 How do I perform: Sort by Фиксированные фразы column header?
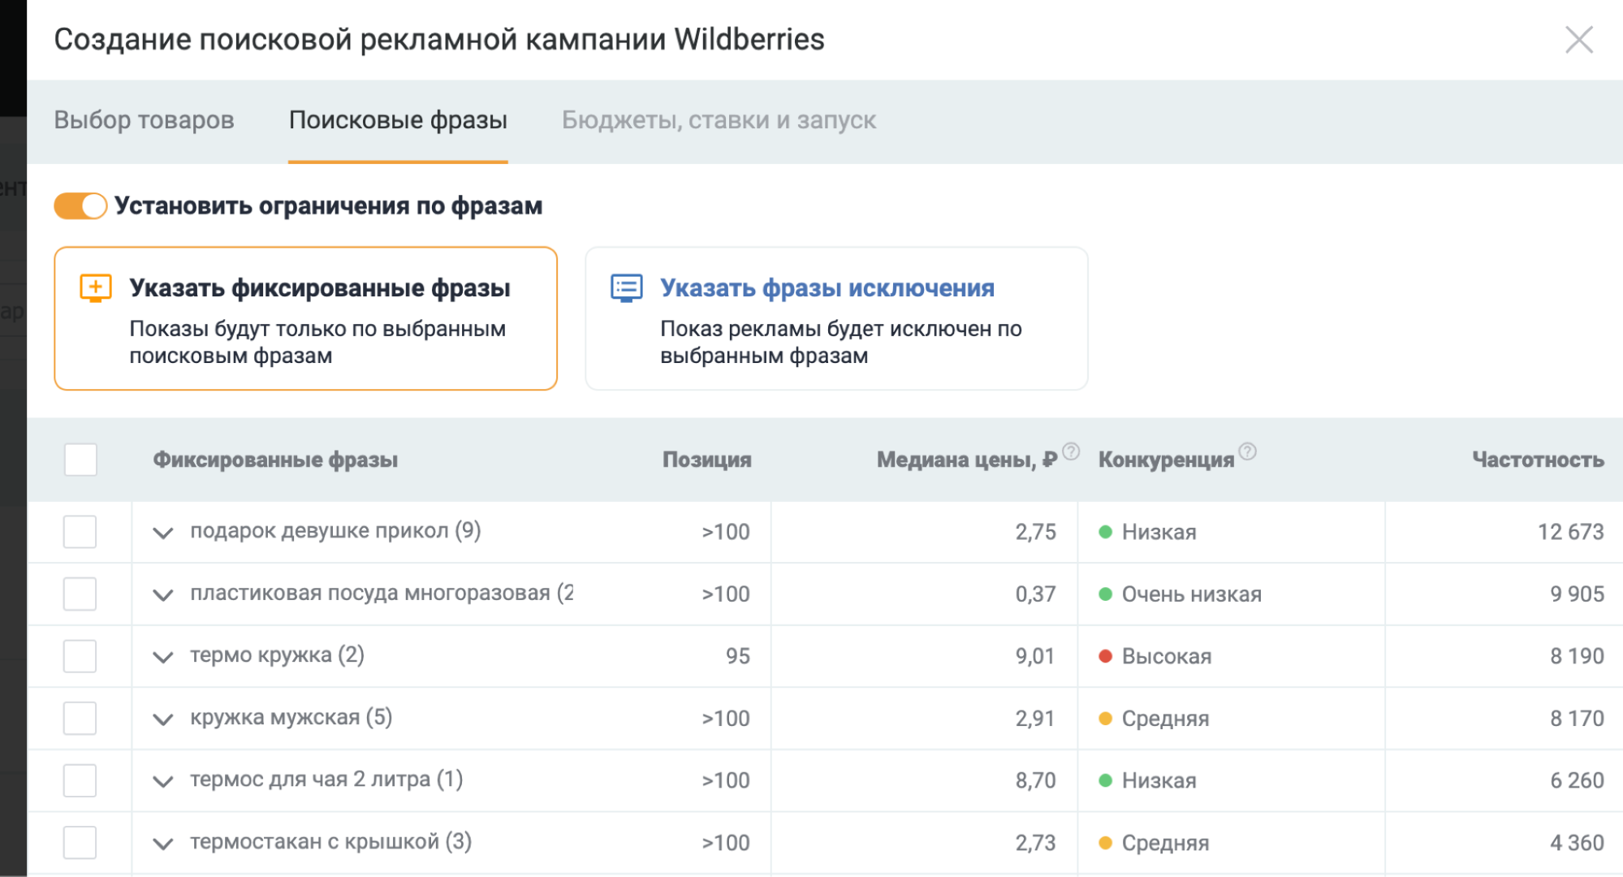pyautogui.click(x=275, y=460)
